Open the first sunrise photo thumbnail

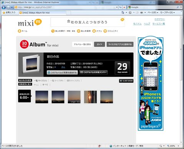(42, 97)
